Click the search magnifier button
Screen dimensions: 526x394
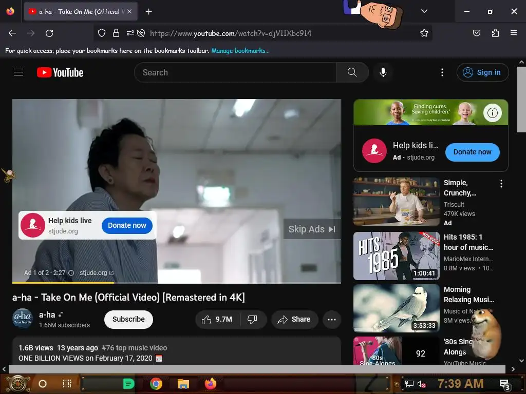[x=352, y=72]
